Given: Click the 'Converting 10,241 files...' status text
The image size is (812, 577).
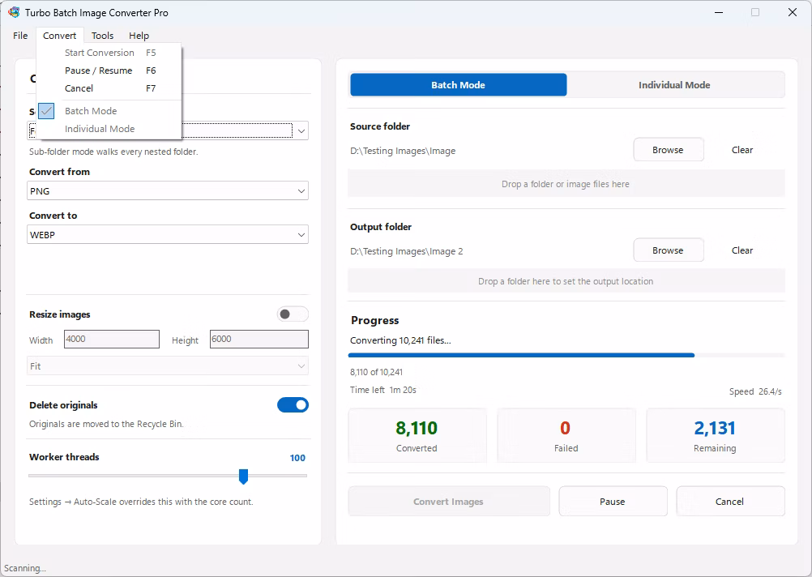Looking at the screenshot, I should pos(400,340).
